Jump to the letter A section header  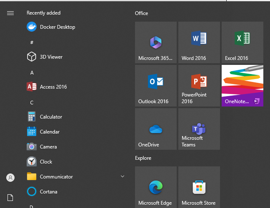pos(32,72)
